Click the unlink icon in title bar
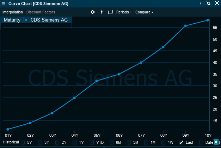The width and height of the screenshot is (221, 148). click(208, 4)
